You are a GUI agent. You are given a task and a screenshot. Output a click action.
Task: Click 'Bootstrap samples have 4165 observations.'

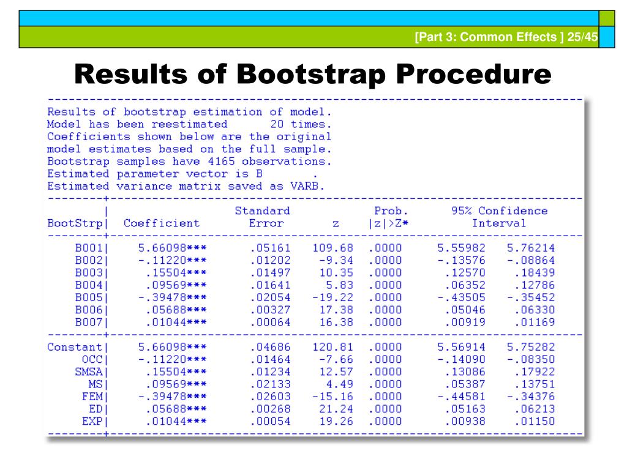pos(189,162)
